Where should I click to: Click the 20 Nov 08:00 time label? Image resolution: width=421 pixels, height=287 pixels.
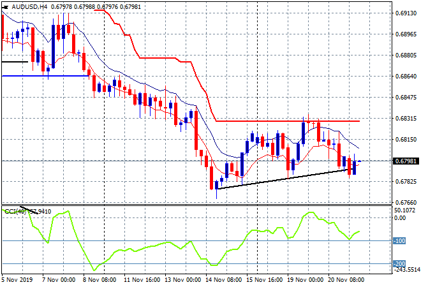pyautogui.click(x=346, y=280)
